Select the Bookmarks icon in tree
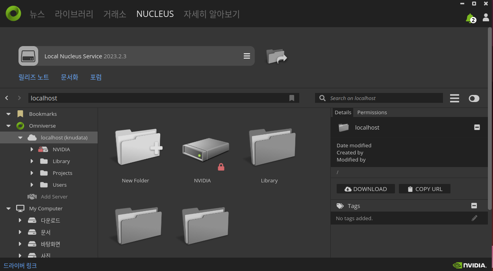The width and height of the screenshot is (493, 271). click(x=20, y=114)
